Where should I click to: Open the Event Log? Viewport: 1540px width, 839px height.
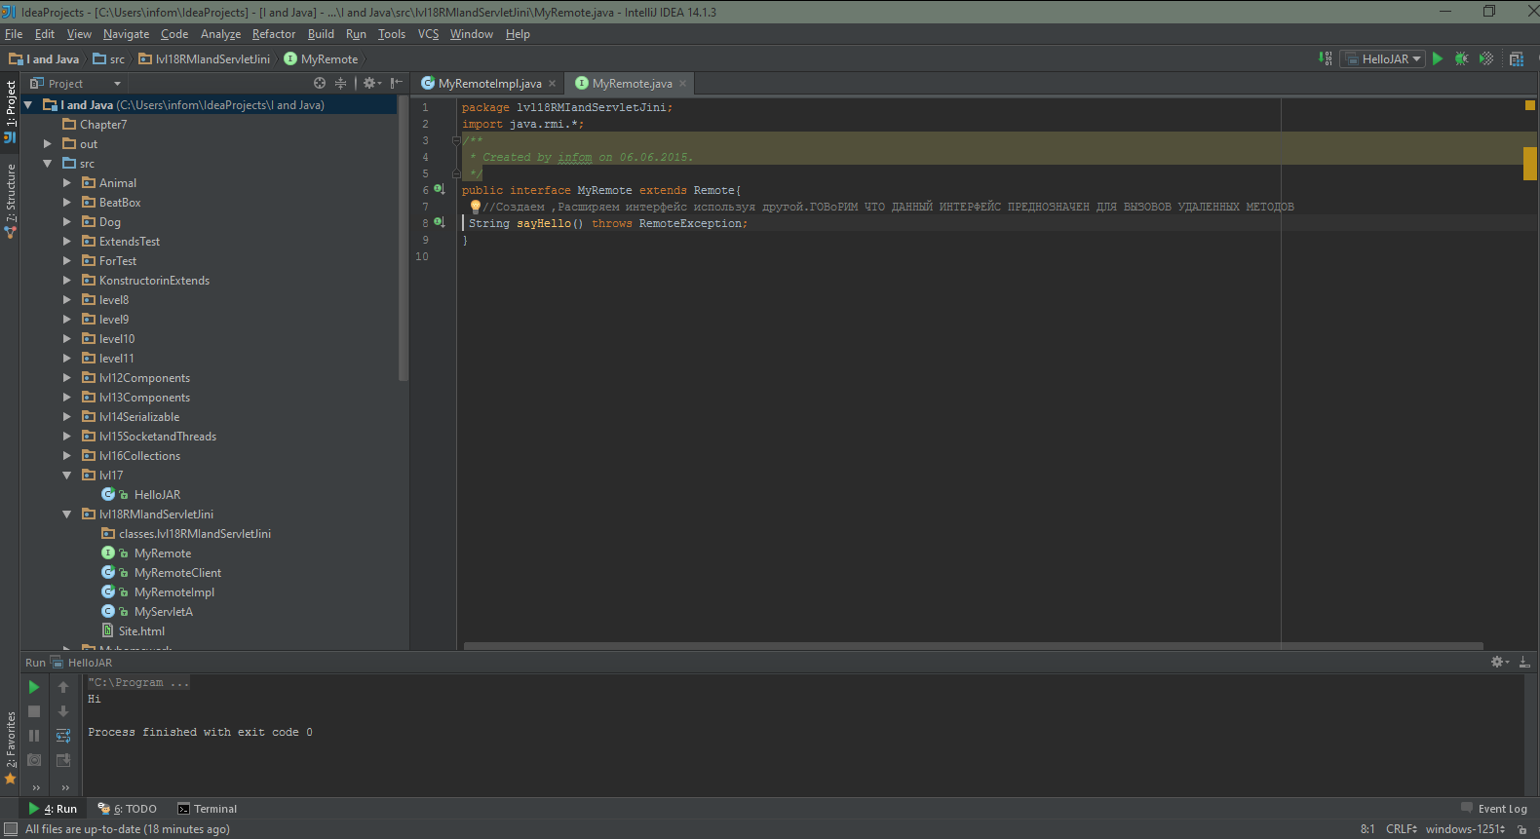click(x=1494, y=809)
